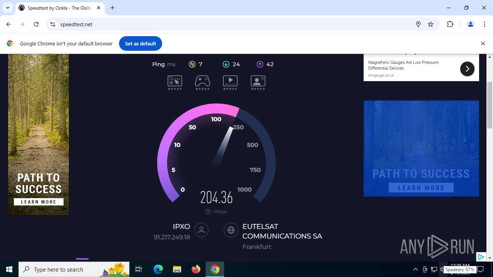Click the upload latency icon beside 42
493x277 pixels.
(260, 64)
